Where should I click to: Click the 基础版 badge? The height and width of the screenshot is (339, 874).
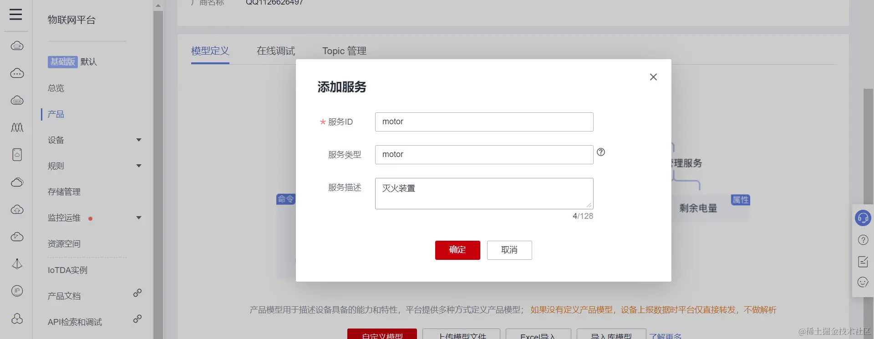[x=62, y=62]
